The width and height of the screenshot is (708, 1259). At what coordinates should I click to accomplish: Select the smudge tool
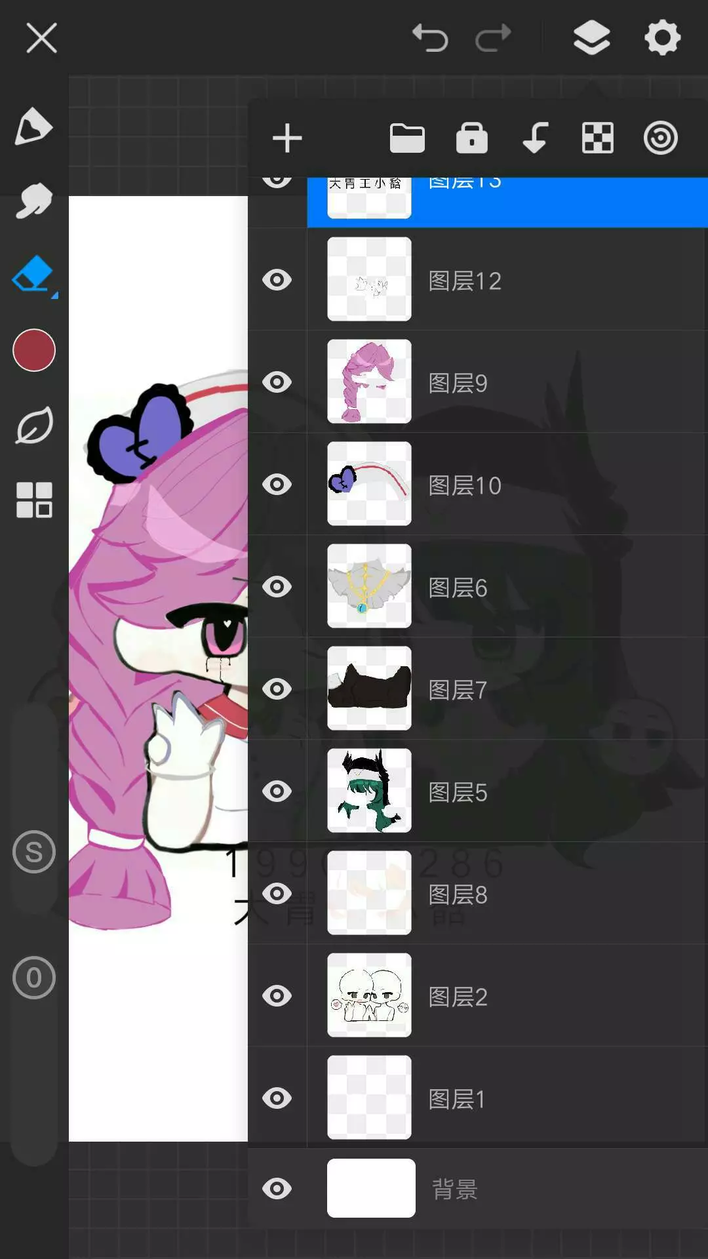[x=33, y=200]
